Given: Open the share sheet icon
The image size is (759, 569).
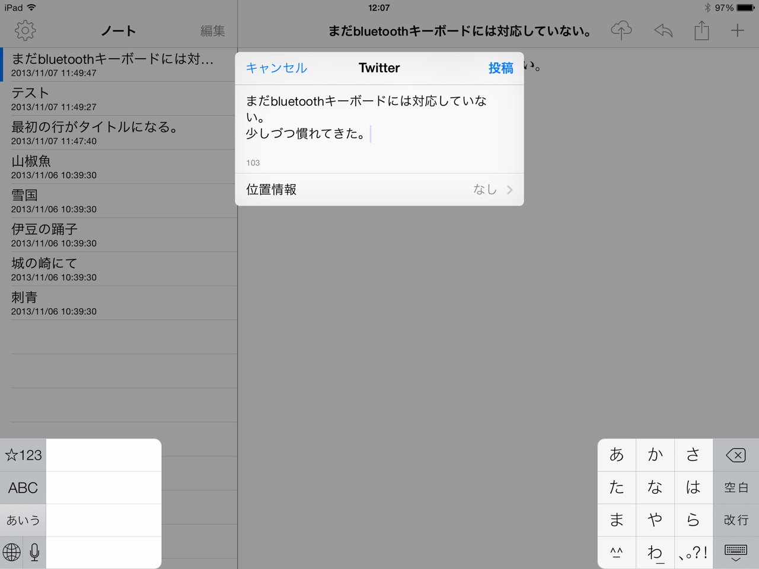Looking at the screenshot, I should (701, 30).
